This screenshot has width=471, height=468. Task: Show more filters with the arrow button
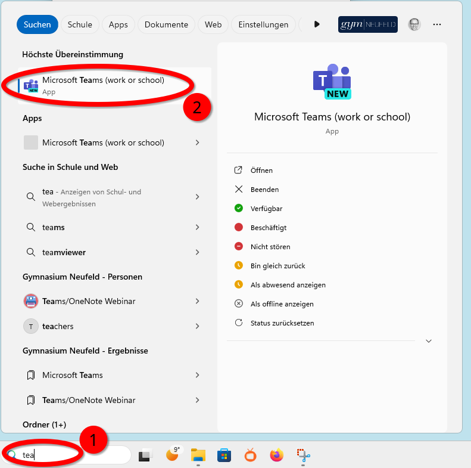pyautogui.click(x=317, y=24)
